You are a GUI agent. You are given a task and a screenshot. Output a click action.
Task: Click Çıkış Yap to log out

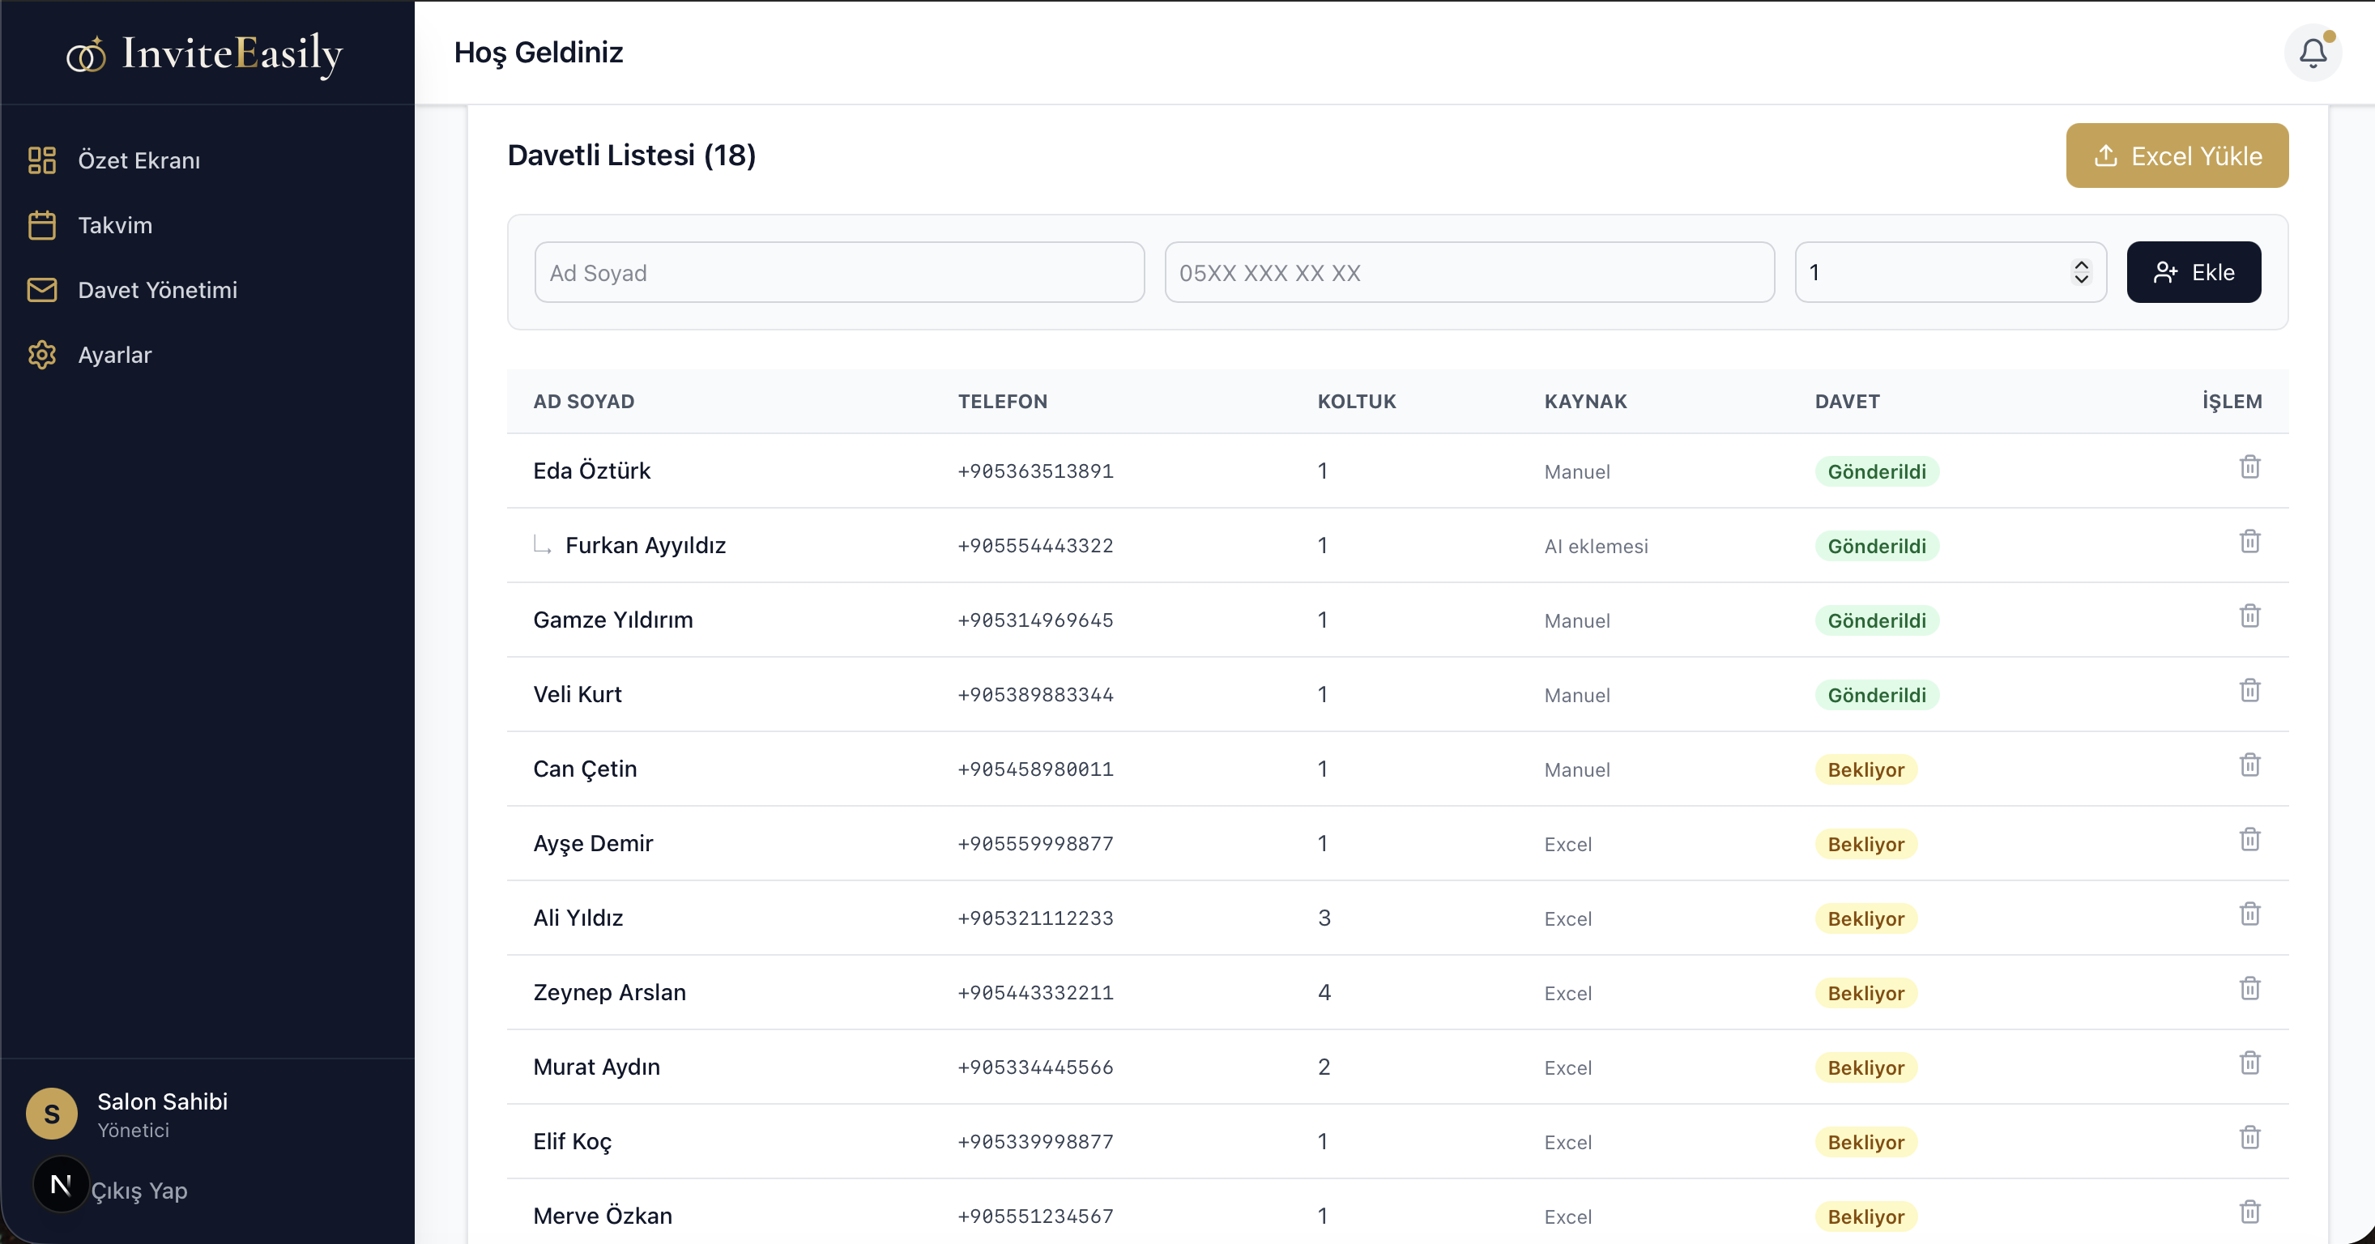pyautogui.click(x=139, y=1191)
